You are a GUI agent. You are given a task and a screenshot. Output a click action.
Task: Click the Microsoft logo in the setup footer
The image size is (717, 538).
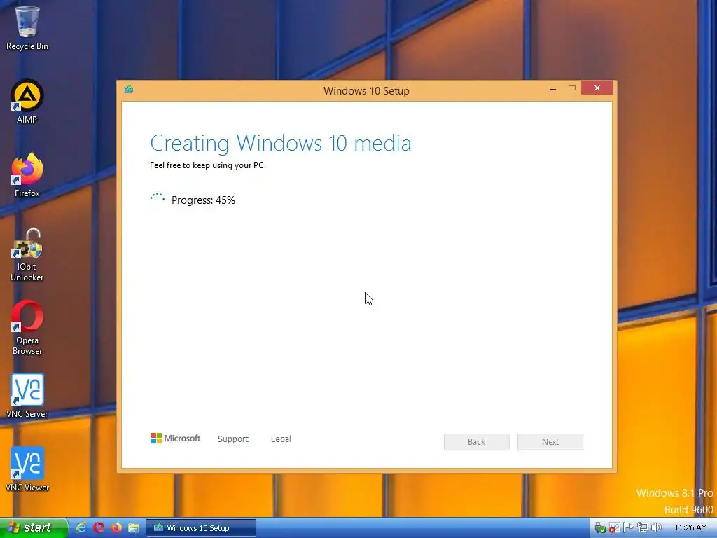(176, 439)
